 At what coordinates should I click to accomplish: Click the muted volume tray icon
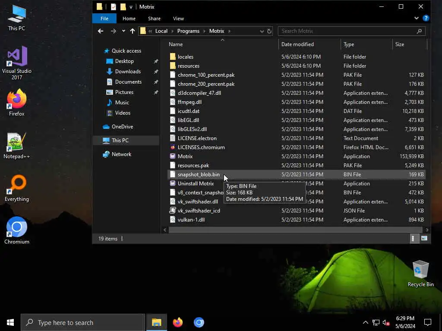point(386,322)
